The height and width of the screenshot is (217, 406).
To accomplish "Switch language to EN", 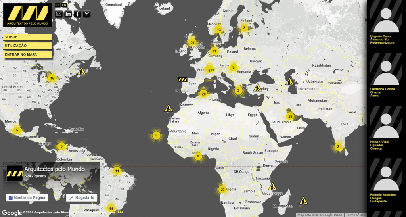I will click(x=64, y=5).
